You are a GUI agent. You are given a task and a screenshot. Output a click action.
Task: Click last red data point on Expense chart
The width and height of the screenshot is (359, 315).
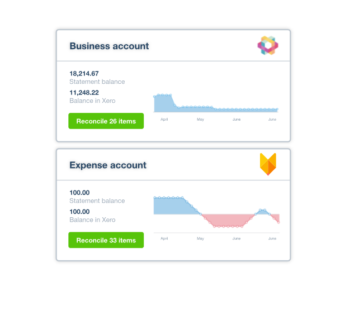pyautogui.click(x=278, y=222)
